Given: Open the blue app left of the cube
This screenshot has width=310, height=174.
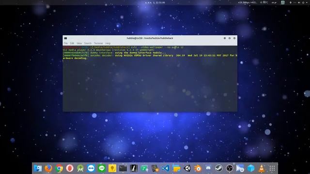Looking at the screenshot, I should 240,168.
